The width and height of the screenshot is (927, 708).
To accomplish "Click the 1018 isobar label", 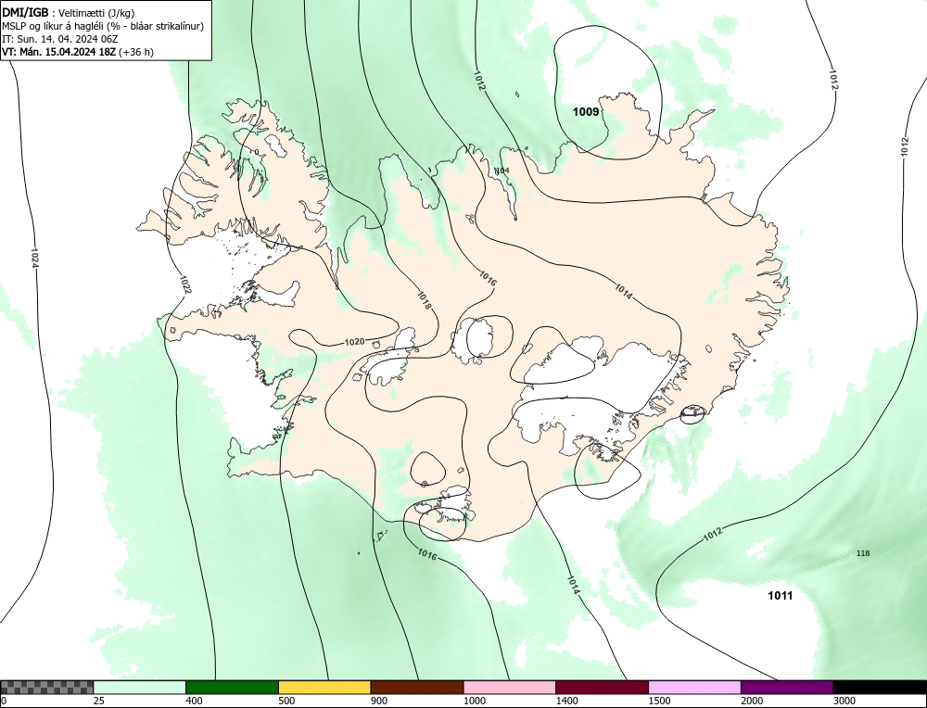I will [424, 299].
